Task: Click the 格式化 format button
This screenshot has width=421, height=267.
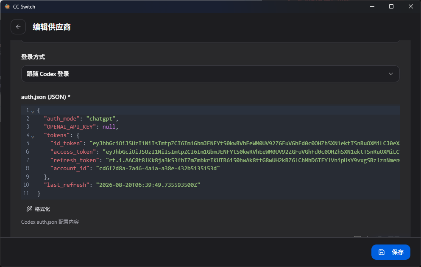Action: coord(38,209)
